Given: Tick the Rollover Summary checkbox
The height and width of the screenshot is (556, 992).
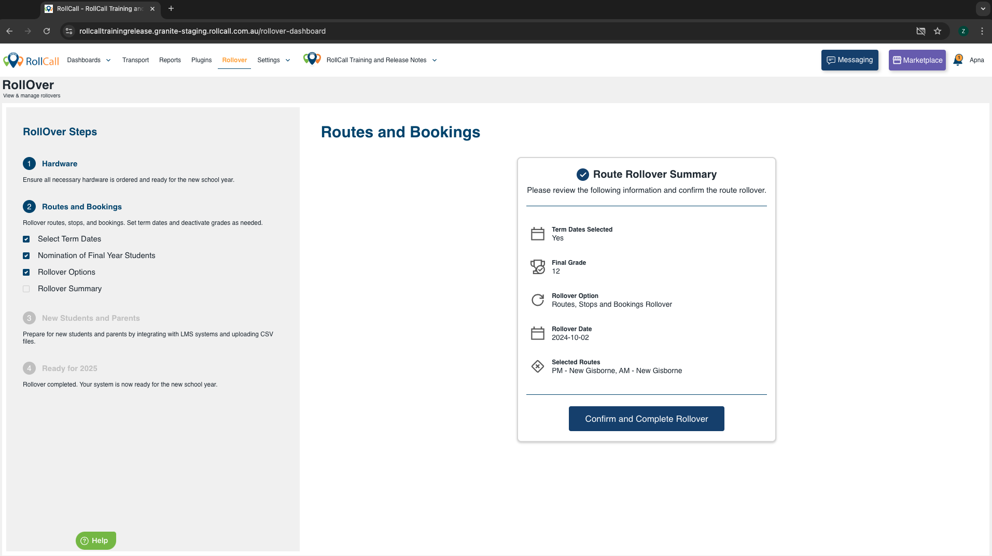Looking at the screenshot, I should point(26,289).
